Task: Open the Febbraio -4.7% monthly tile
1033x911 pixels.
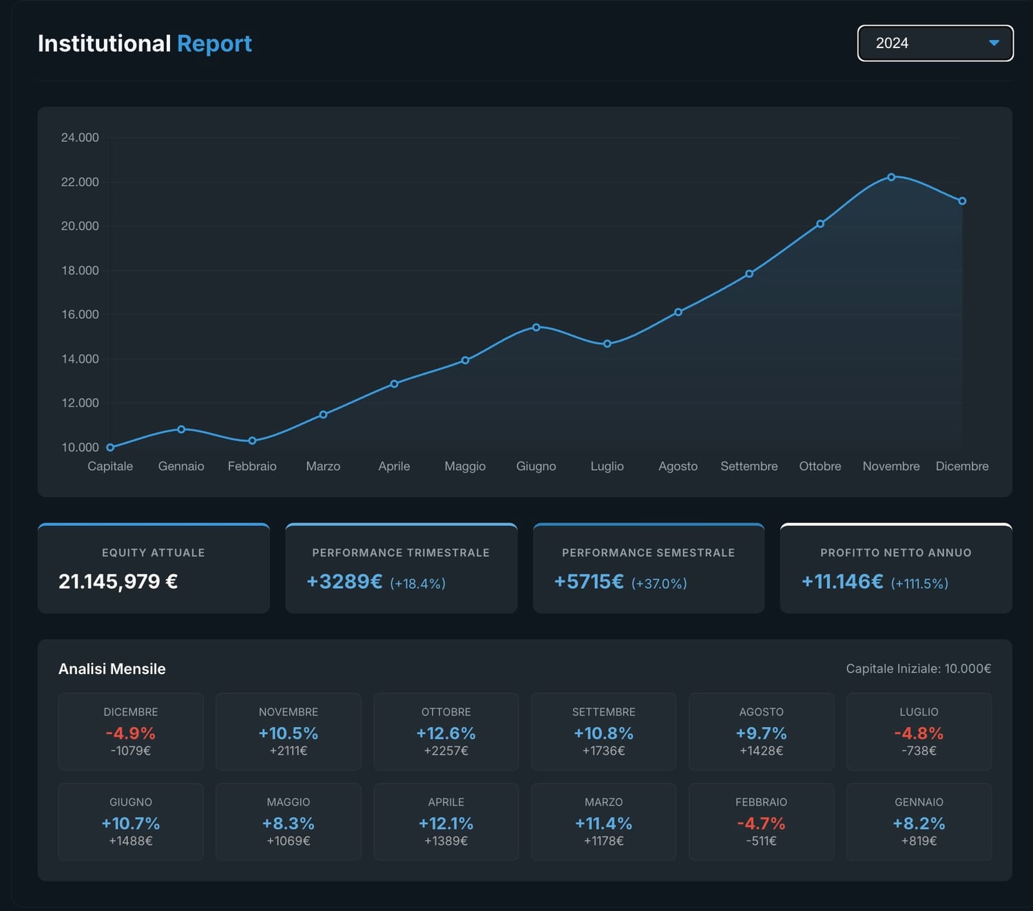Action: coord(761,821)
